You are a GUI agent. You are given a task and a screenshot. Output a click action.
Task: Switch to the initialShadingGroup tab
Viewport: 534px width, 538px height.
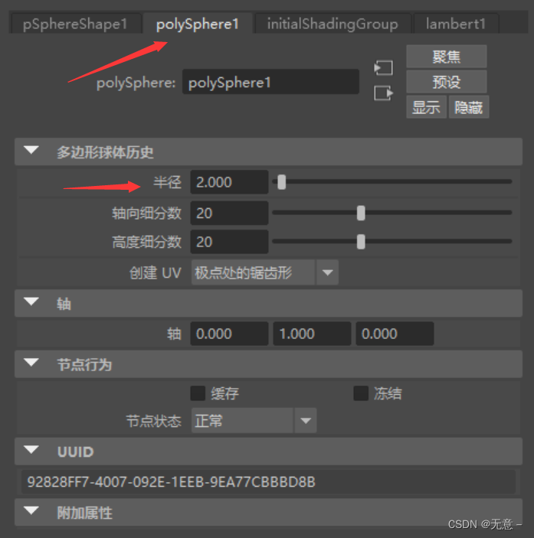tap(333, 24)
